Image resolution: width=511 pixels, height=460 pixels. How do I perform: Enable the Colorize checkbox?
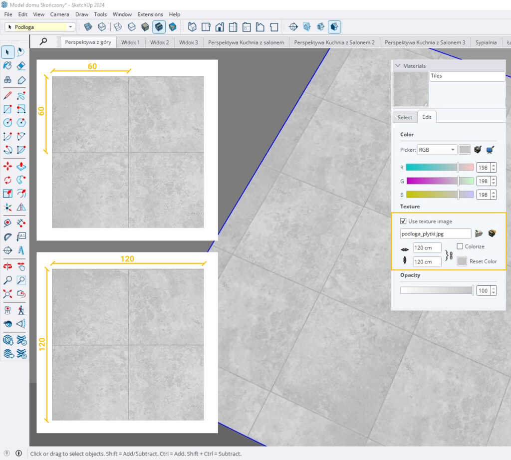pos(460,246)
